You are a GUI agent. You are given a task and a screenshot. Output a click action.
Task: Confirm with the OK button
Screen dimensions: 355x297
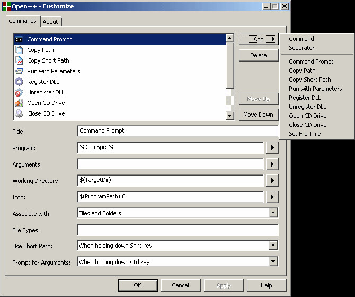click(138, 285)
